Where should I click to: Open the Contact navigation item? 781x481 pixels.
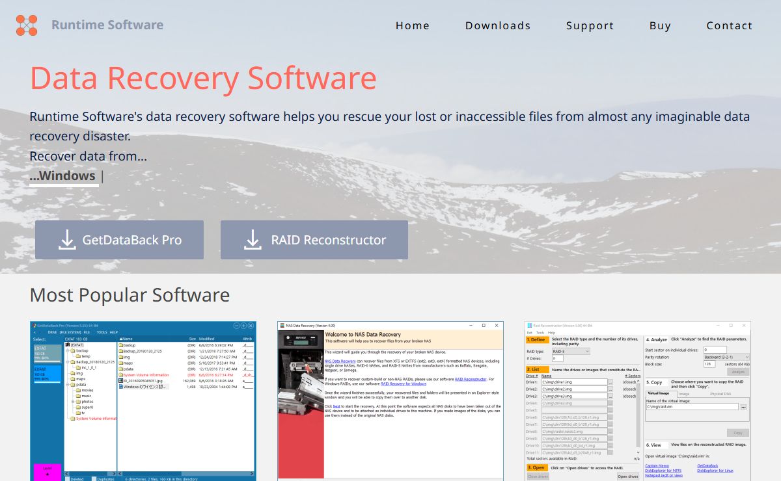[x=730, y=26]
